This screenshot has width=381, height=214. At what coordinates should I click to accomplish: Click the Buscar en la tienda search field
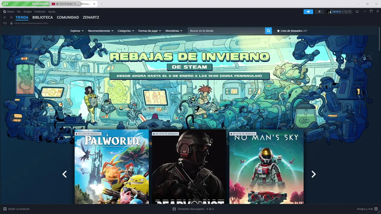[226, 31]
